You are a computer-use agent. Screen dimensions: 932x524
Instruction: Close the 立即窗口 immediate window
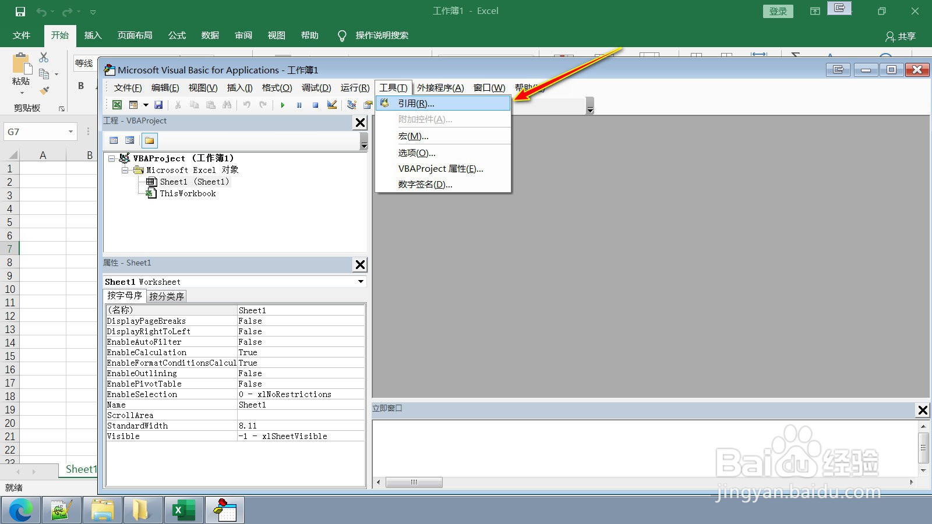(923, 410)
